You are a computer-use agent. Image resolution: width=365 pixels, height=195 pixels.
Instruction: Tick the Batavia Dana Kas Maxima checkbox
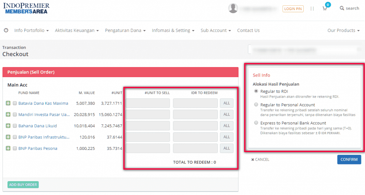pos(15,103)
